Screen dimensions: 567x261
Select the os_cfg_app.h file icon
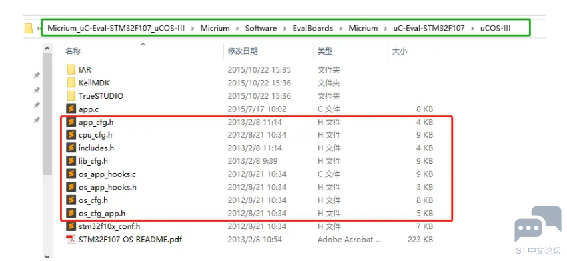pyautogui.click(x=71, y=213)
